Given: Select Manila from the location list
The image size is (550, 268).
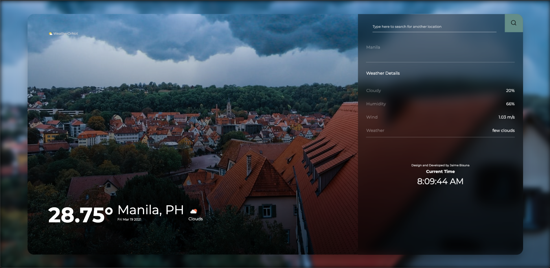Looking at the screenshot, I should (373, 47).
